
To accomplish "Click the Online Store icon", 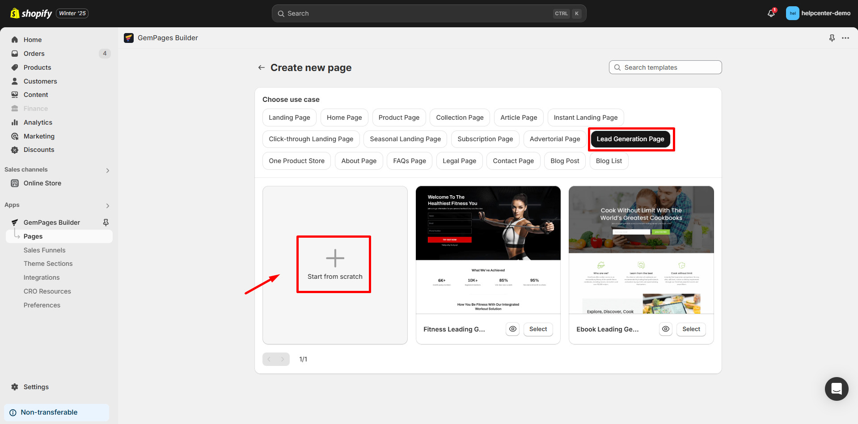I will click(x=15, y=183).
